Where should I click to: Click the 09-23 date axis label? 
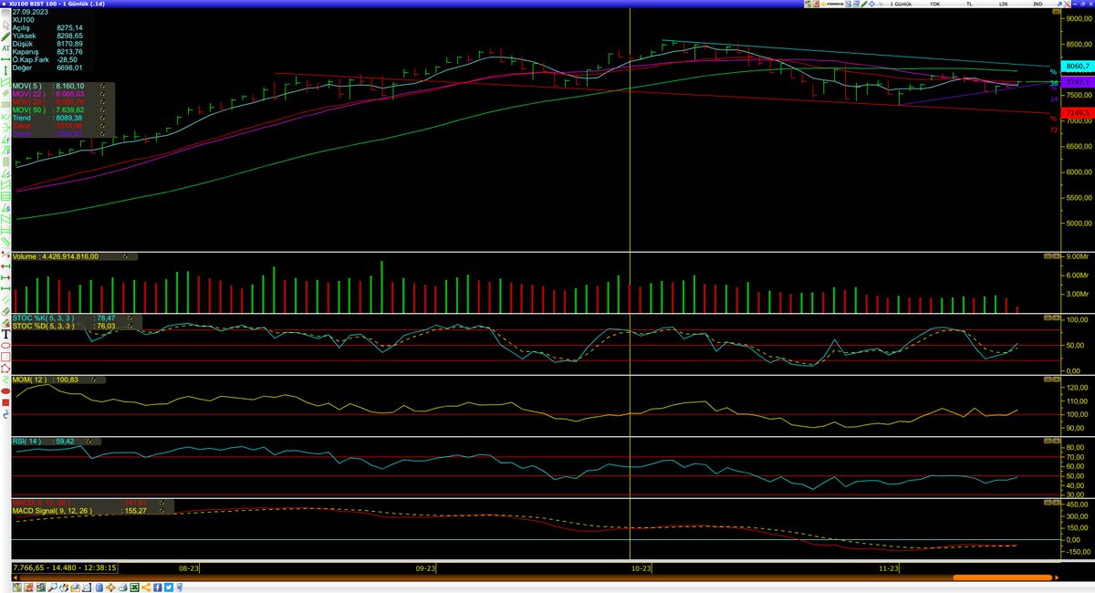(426, 567)
